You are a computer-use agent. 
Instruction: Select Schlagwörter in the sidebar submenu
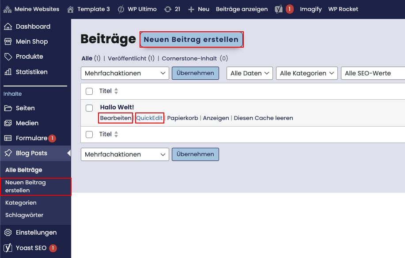click(24, 215)
